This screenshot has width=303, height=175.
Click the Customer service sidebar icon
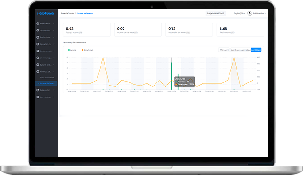38,51
